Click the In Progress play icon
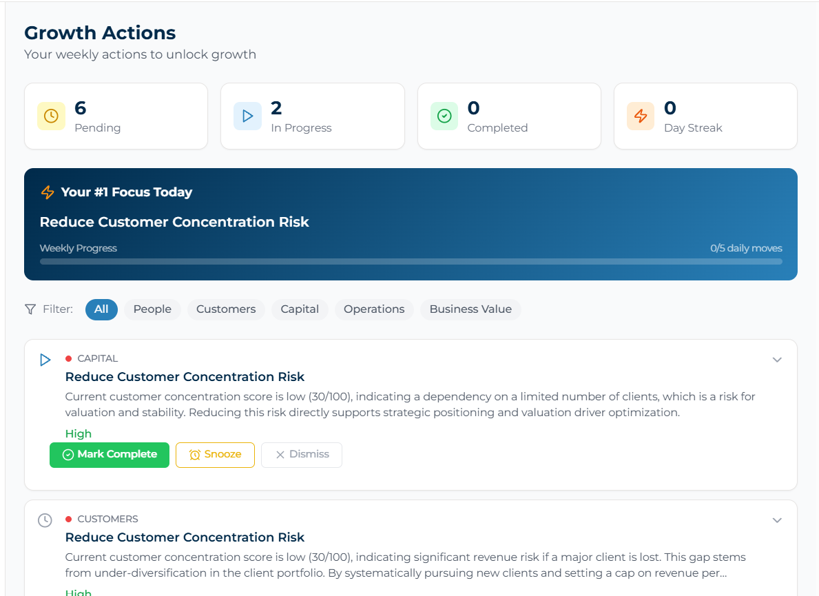The height and width of the screenshot is (596, 819). point(247,116)
